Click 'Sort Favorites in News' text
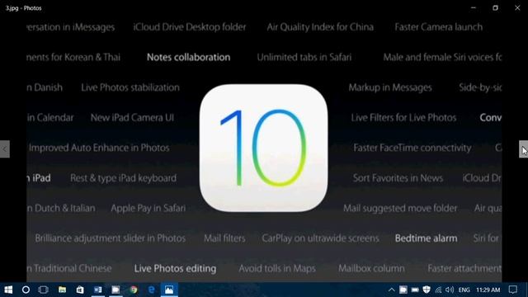The height and width of the screenshot is (297, 528). tap(398, 178)
